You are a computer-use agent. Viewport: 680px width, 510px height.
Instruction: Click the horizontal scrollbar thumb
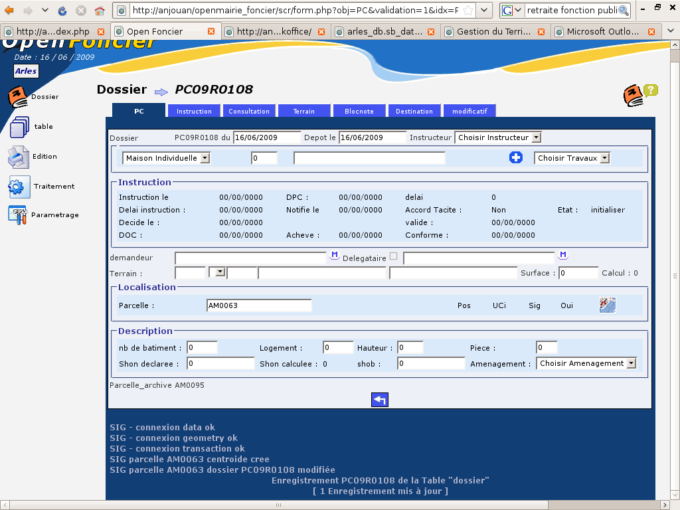pyautogui.click(x=279, y=505)
